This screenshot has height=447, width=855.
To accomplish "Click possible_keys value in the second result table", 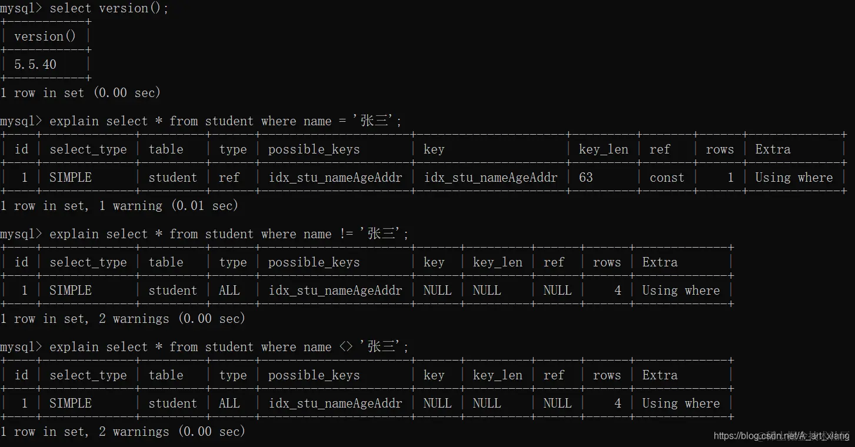I will 335,291.
